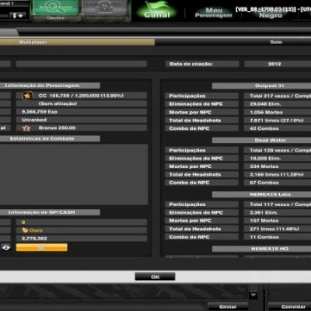Click the Enviar button
Image resolution: width=311 pixels, height=311 pixels.
pos(228,306)
